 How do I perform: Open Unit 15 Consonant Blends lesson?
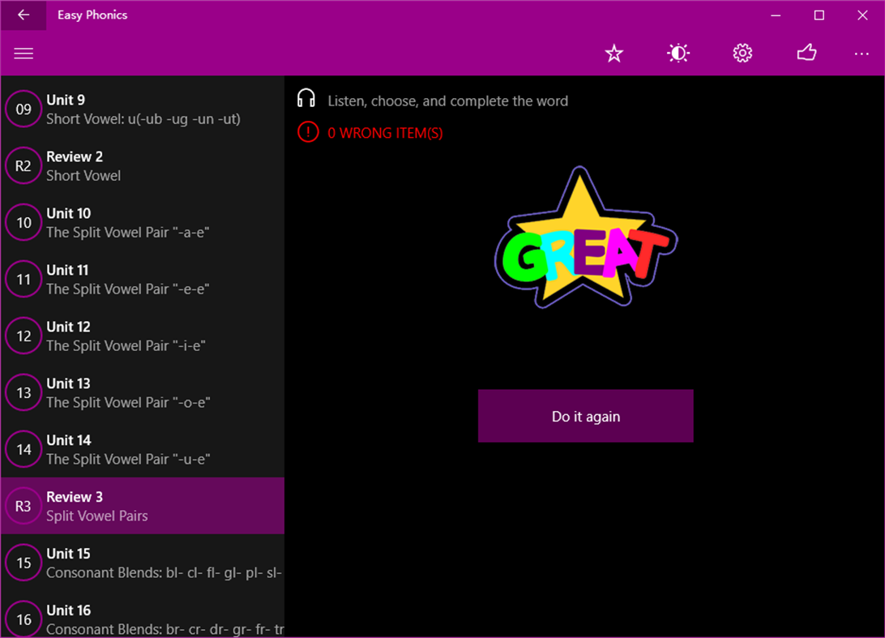click(142, 562)
